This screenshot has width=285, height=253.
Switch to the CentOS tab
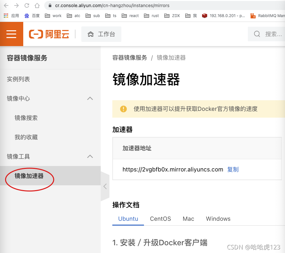(x=160, y=219)
